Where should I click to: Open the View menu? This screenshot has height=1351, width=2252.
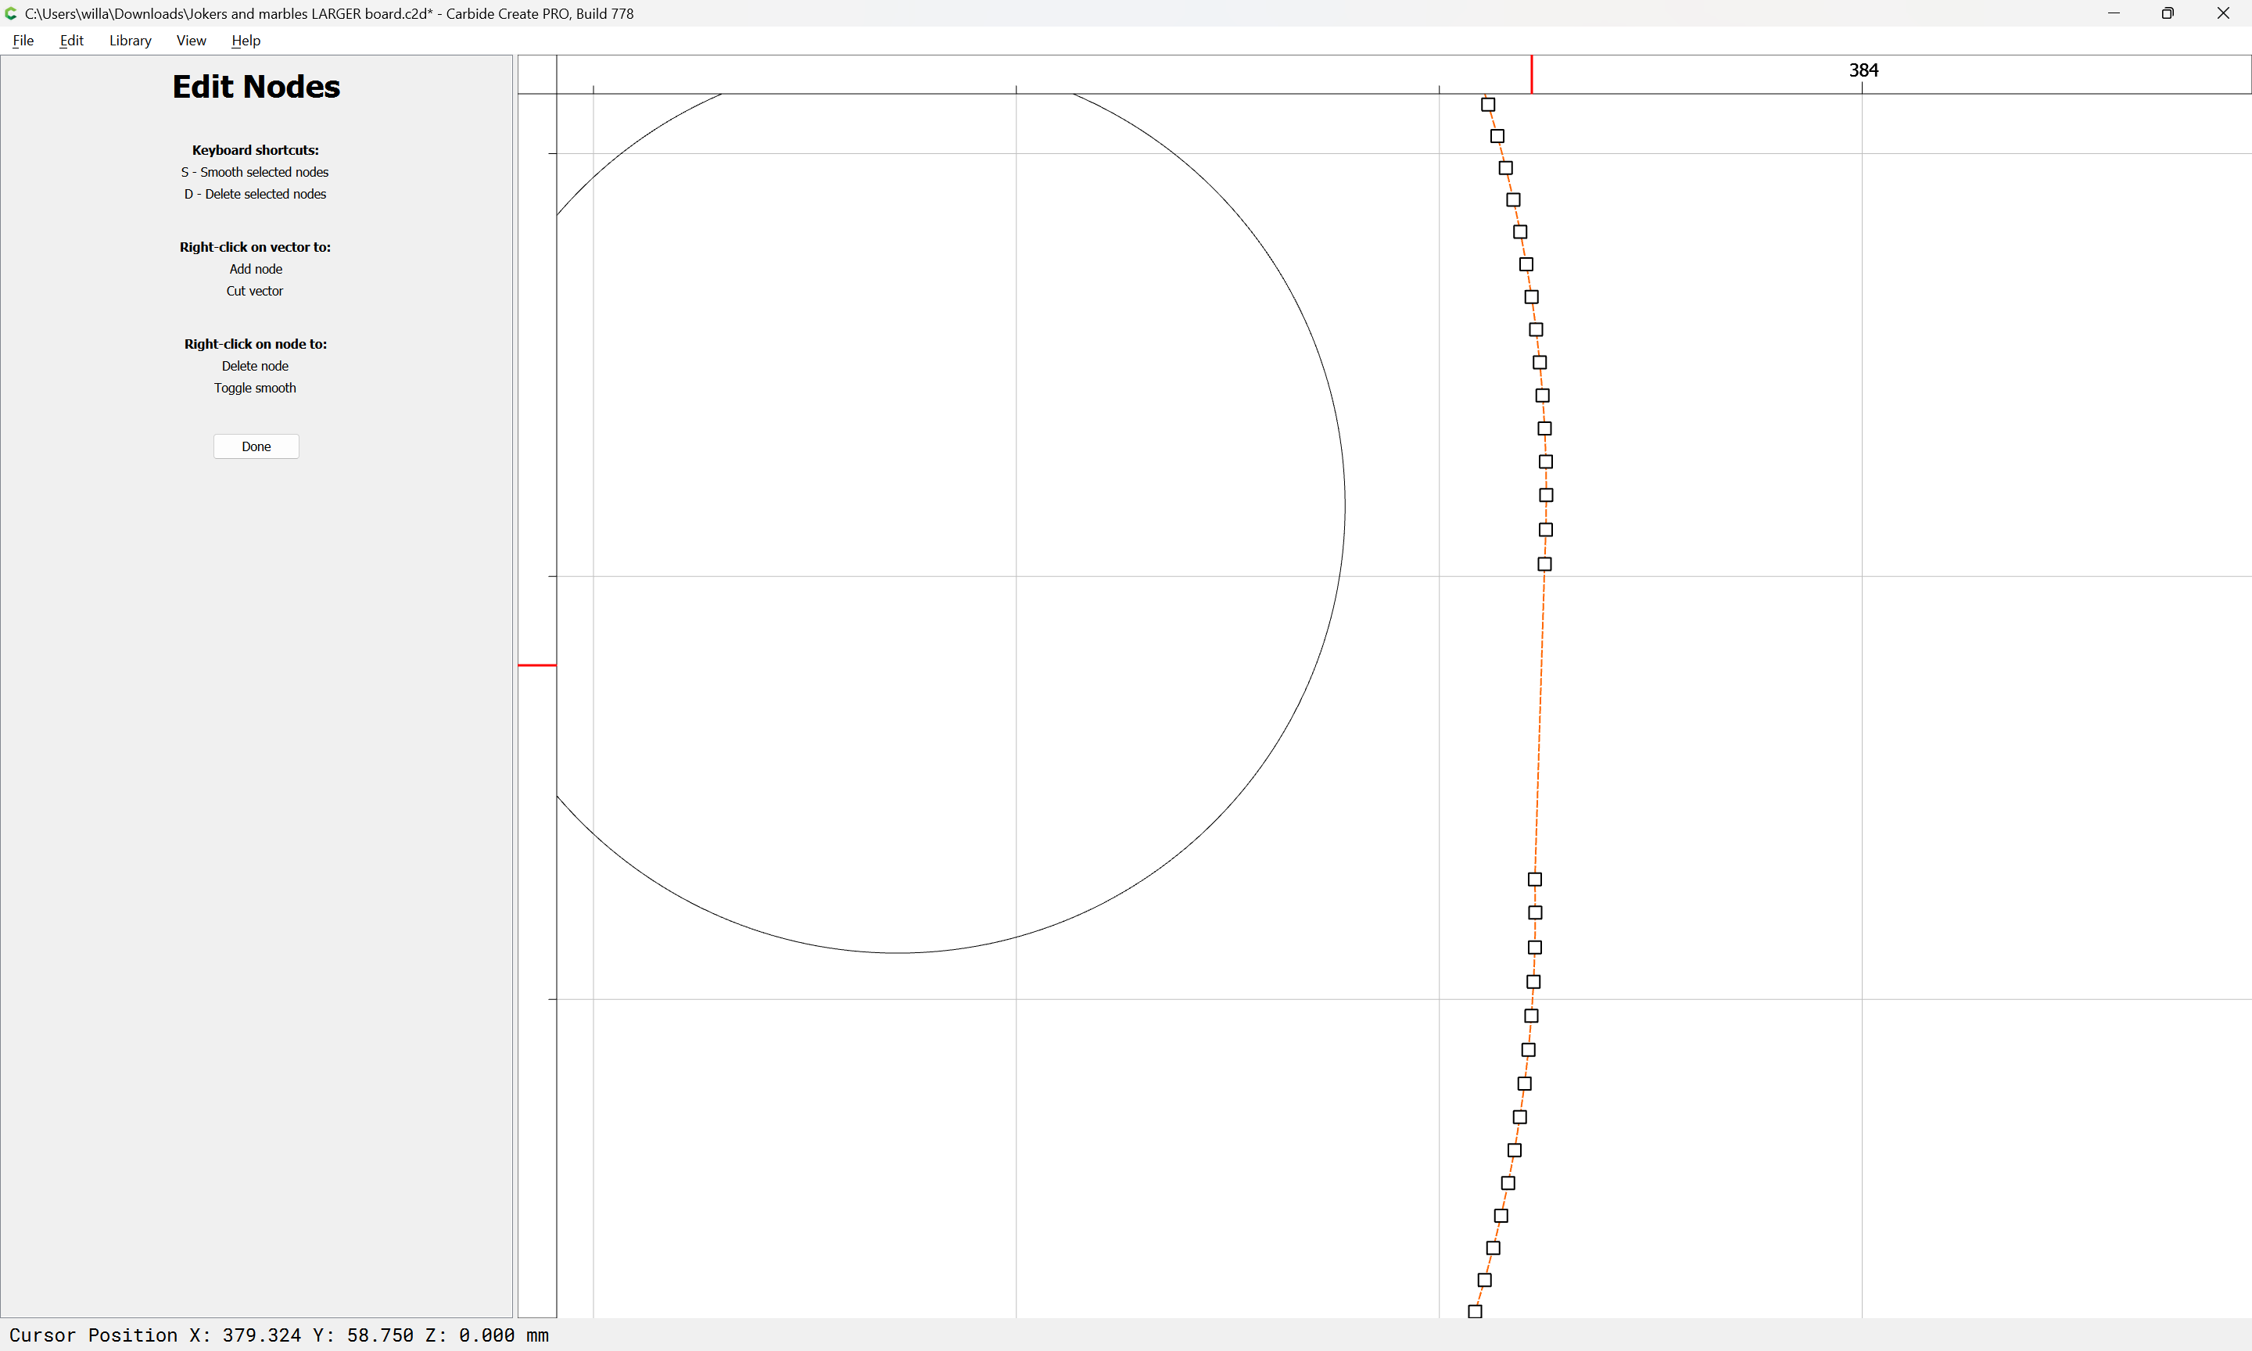(191, 41)
